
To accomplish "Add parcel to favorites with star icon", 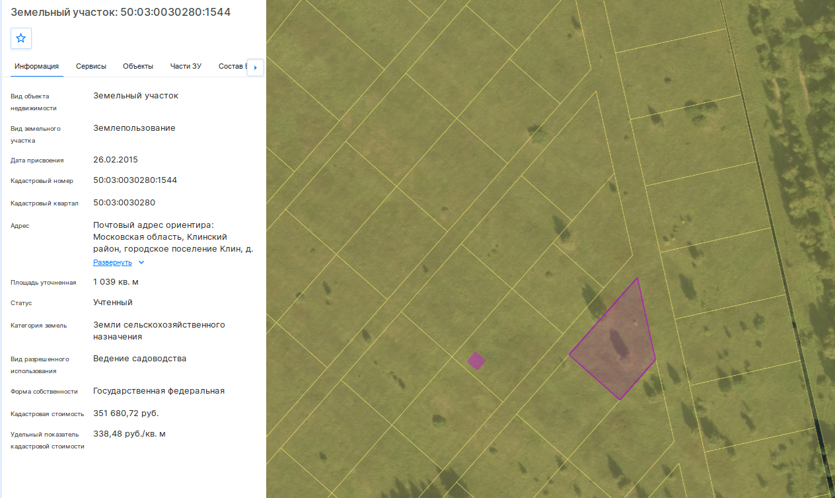I will pos(21,38).
